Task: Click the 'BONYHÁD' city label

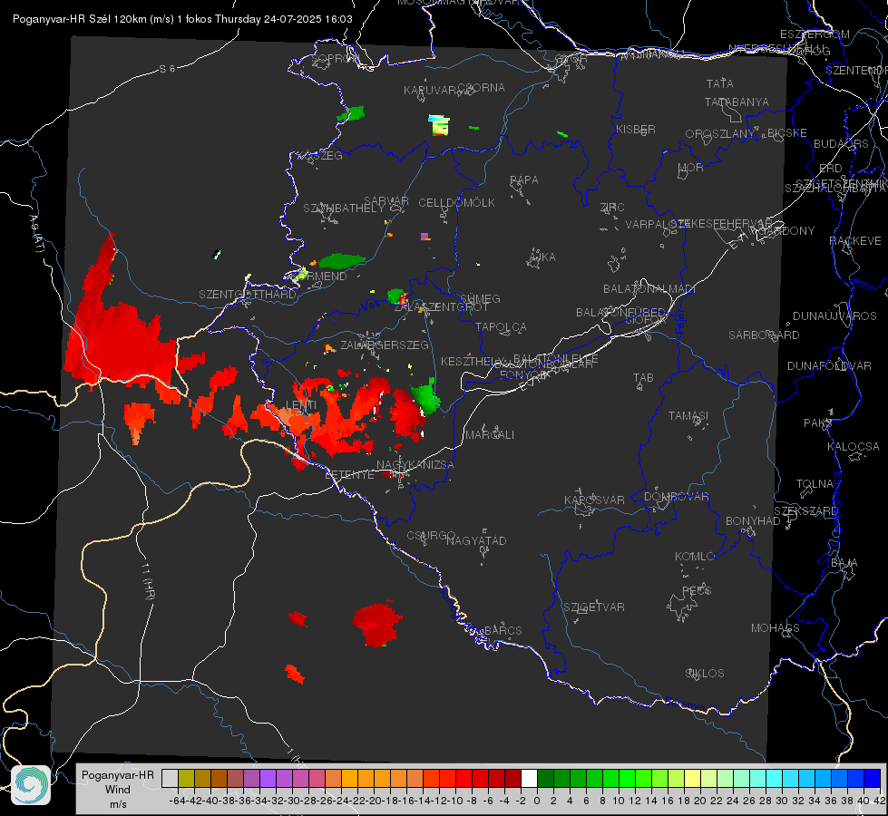Action: click(753, 521)
